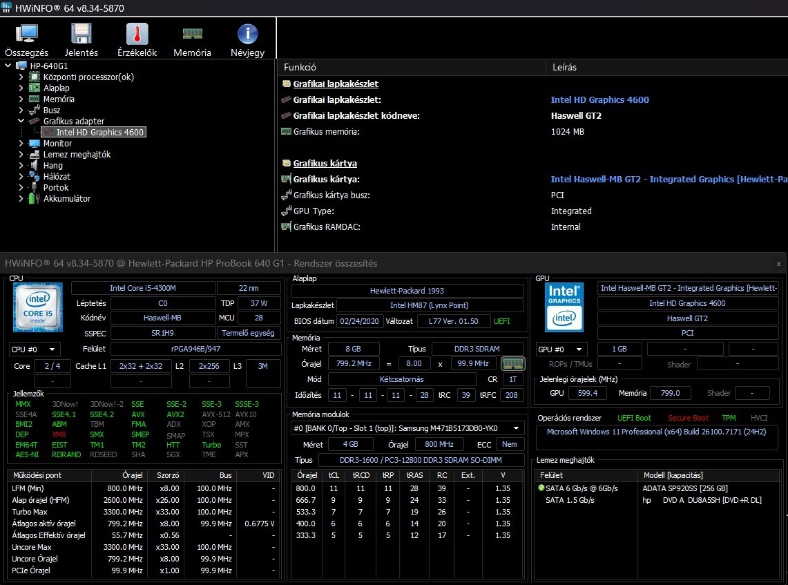Expand the Akkumulátor tree node

click(21, 199)
